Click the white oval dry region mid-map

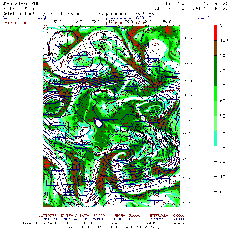pyautogui.click(x=98, y=122)
